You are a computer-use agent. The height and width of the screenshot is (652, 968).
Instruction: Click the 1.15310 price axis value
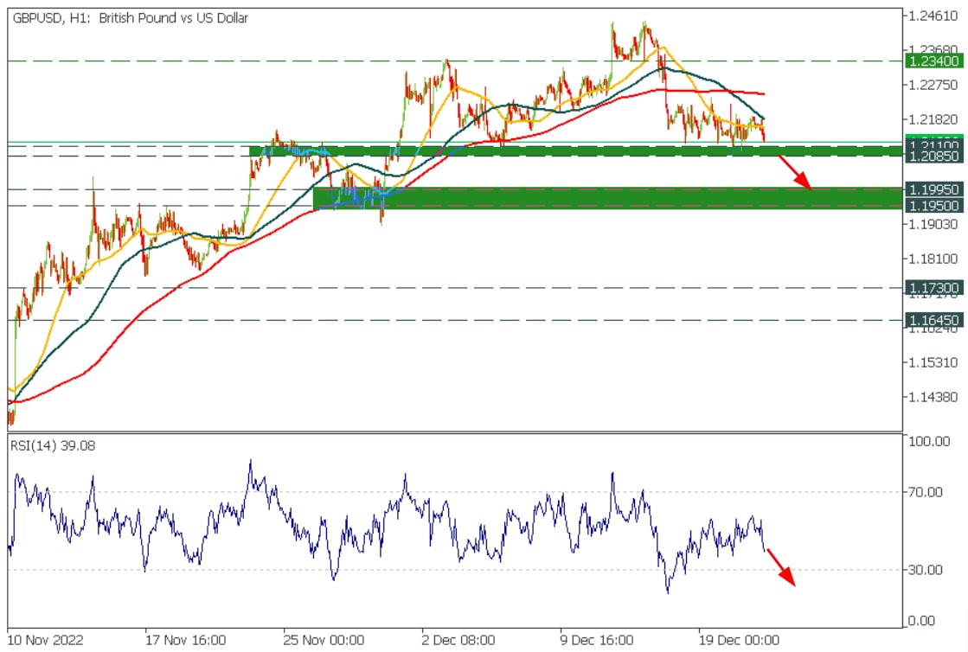(933, 362)
